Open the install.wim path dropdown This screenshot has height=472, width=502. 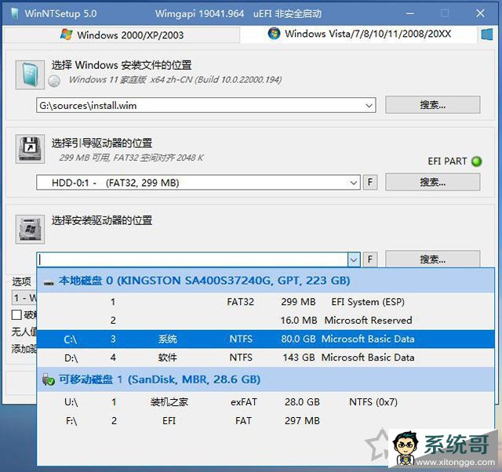tap(369, 105)
